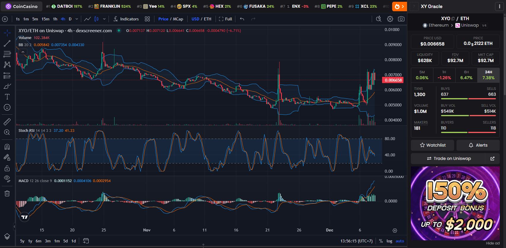506x248 pixels.
Task: Select the D daily timeframe
Action: (x=70, y=19)
